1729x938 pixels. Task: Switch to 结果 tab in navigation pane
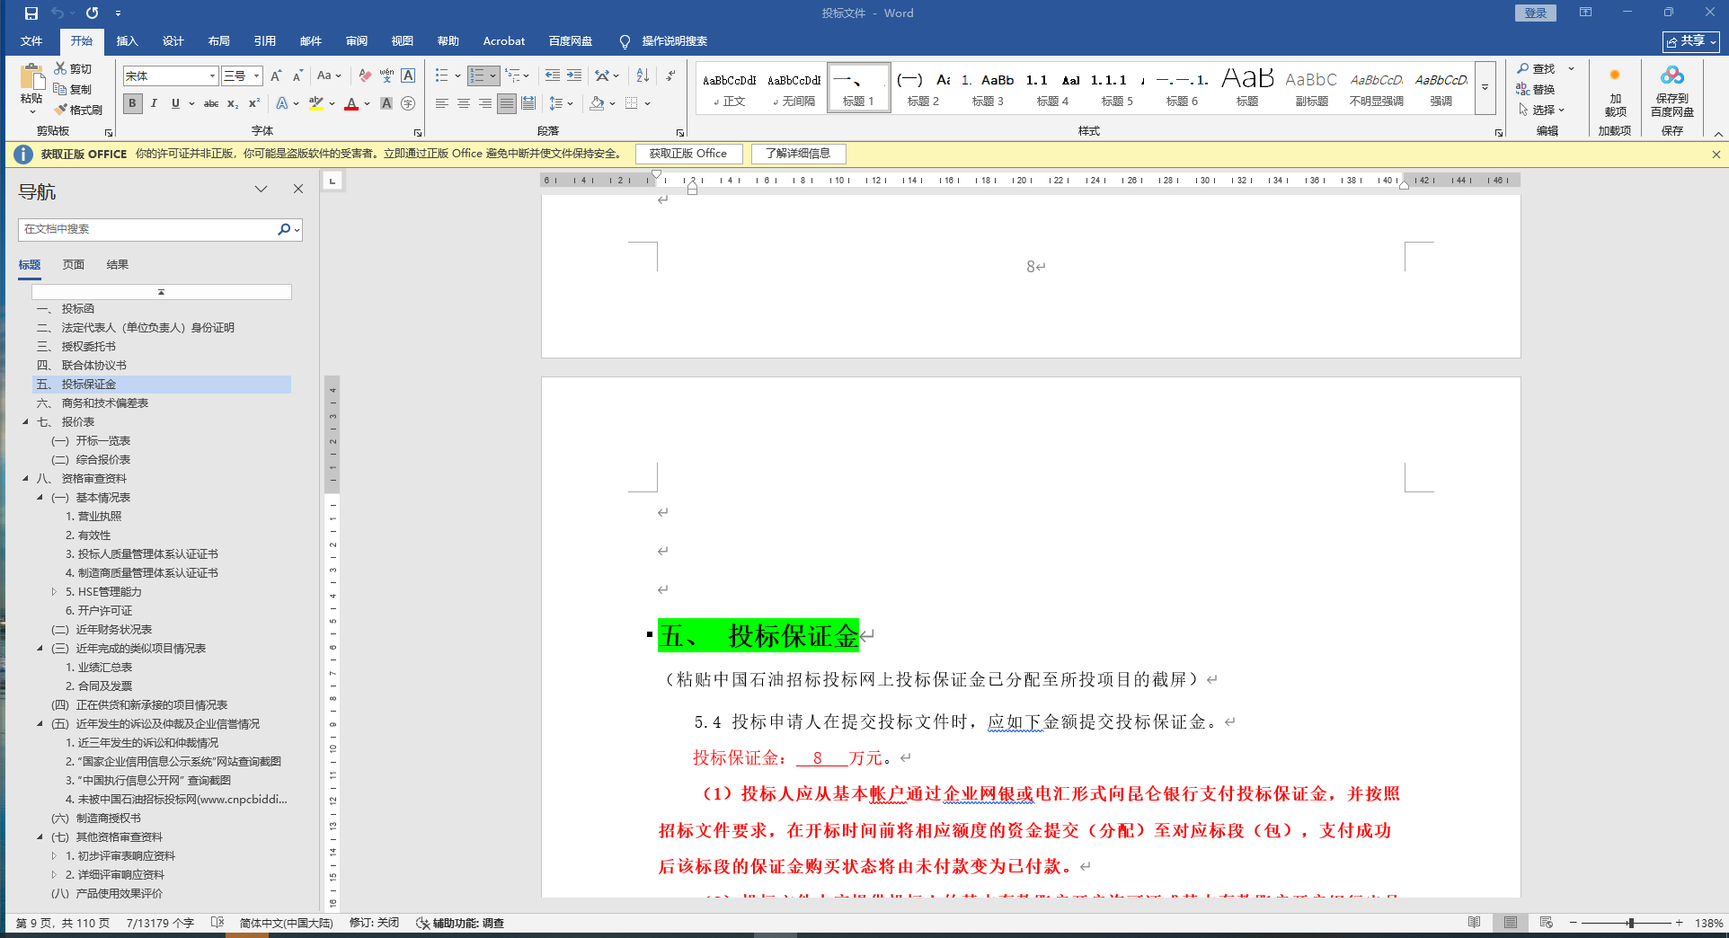[118, 264]
